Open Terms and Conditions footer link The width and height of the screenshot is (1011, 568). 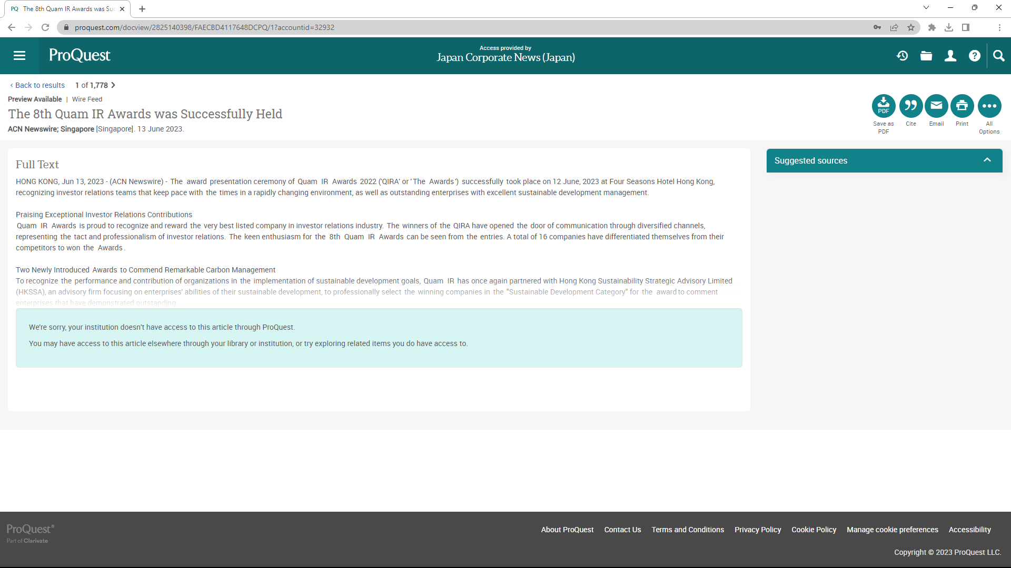point(688,530)
